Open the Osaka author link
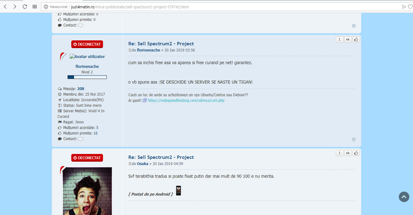 [143, 164]
